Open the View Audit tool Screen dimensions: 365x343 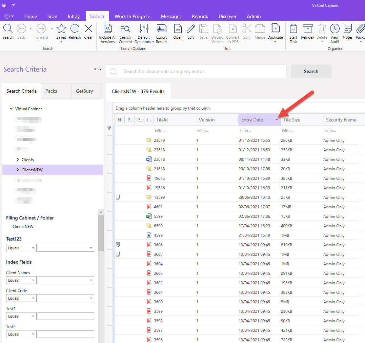click(335, 29)
